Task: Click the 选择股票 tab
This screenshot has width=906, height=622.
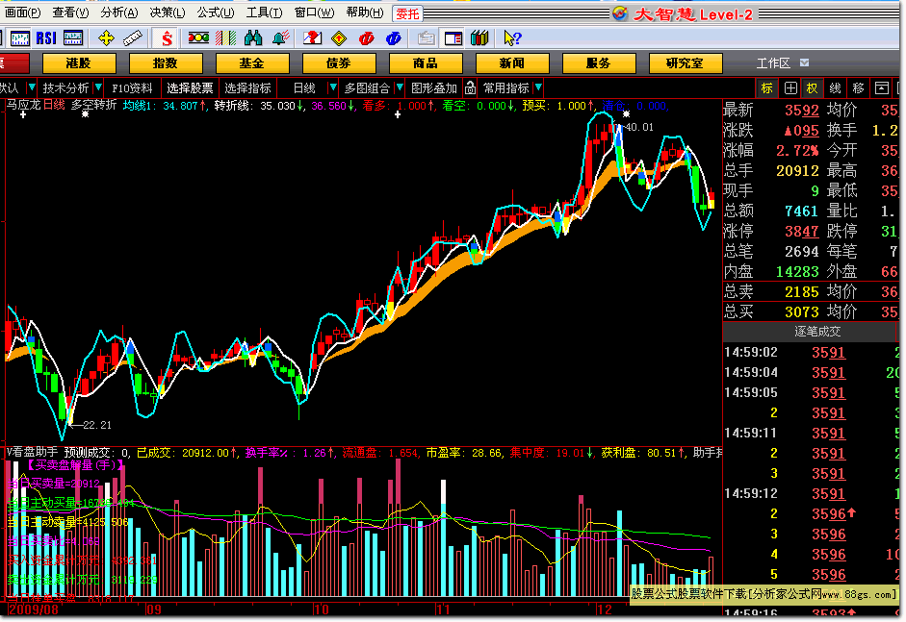Action: pyautogui.click(x=190, y=87)
